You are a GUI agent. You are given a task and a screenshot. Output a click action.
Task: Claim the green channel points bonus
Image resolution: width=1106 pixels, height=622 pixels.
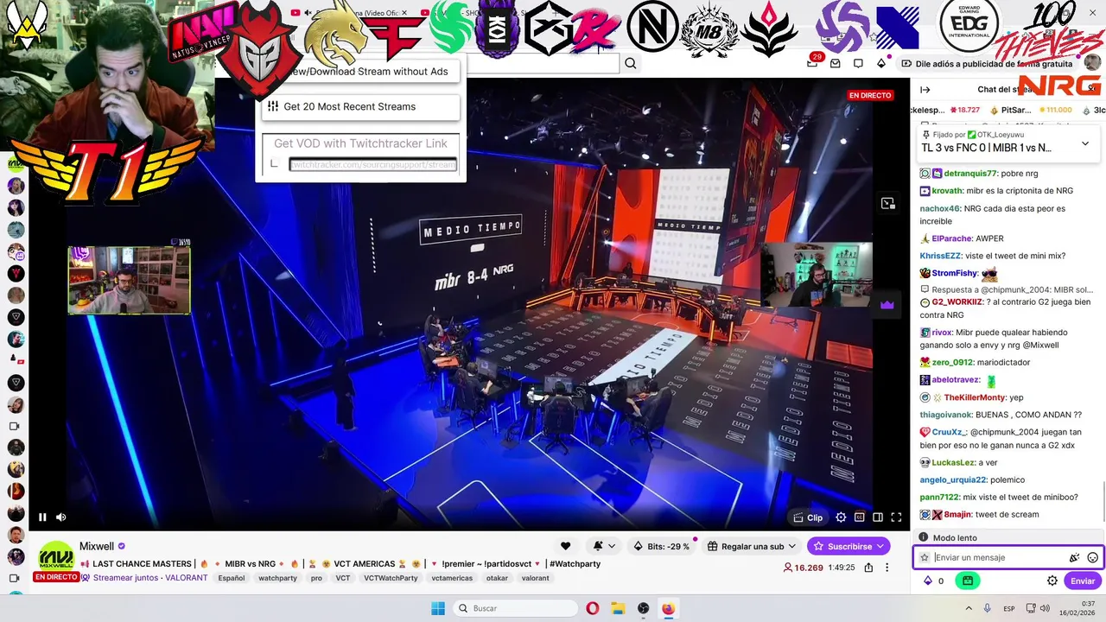[x=968, y=581]
